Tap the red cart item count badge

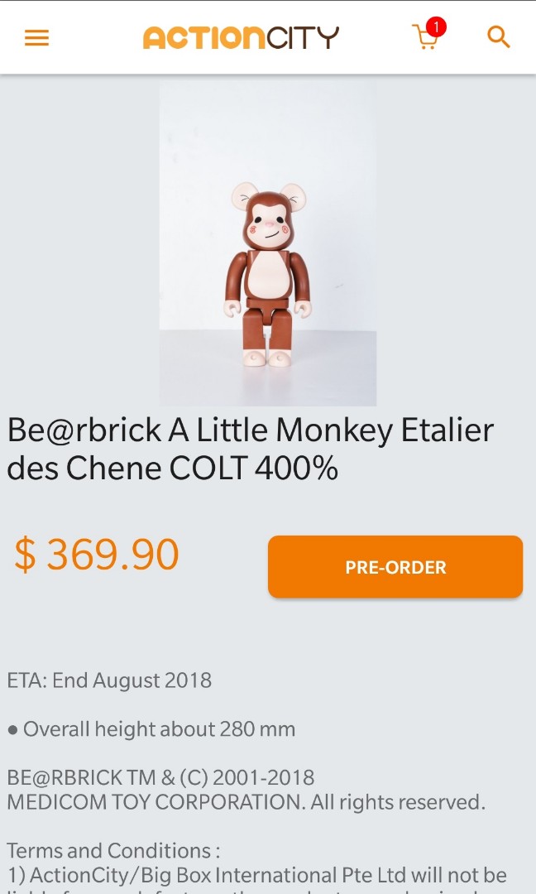pyautogui.click(x=436, y=26)
